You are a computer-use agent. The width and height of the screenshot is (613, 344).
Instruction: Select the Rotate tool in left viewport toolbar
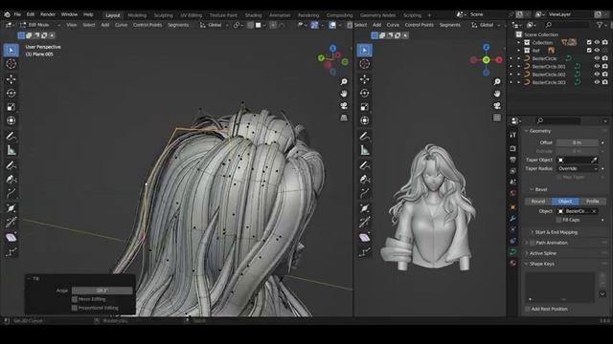coord(11,93)
